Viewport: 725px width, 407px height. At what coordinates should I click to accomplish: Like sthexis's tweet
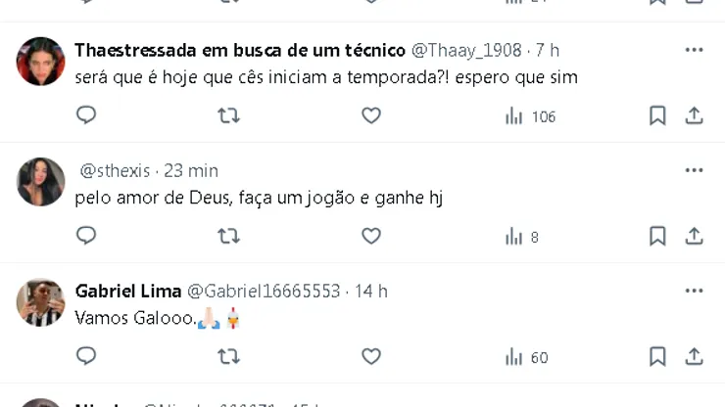pyautogui.click(x=370, y=236)
